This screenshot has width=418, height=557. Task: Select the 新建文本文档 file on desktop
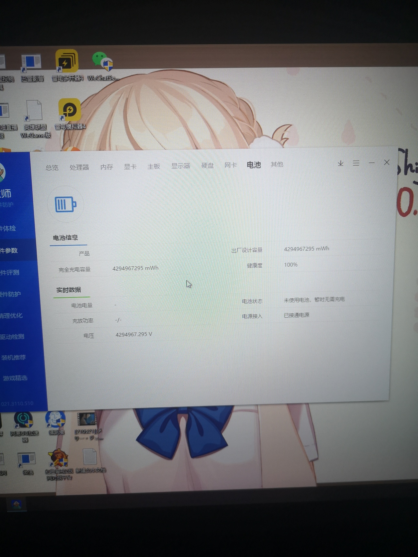pos(90,461)
